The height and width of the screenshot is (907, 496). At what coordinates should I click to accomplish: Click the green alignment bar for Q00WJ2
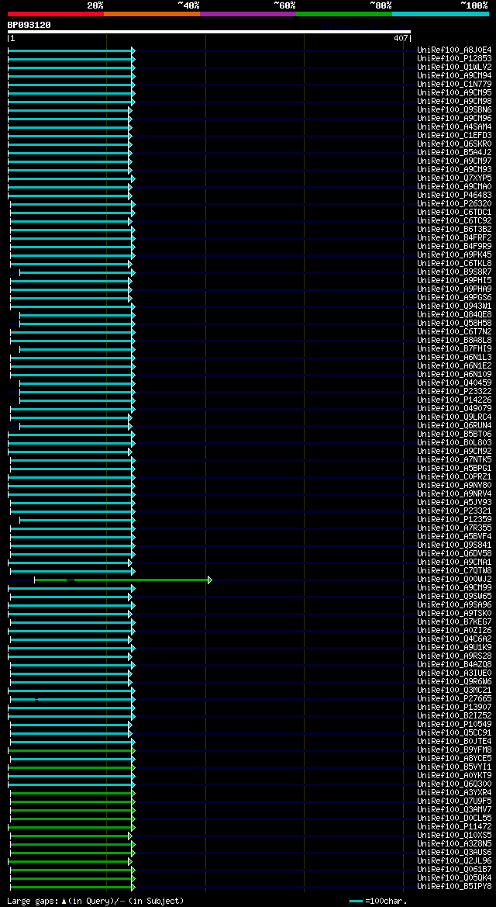123,580
